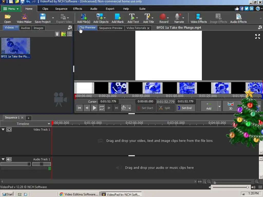The height and width of the screenshot is (197, 263).
Task: Toggle loop playback in preview
Action: tap(102, 108)
